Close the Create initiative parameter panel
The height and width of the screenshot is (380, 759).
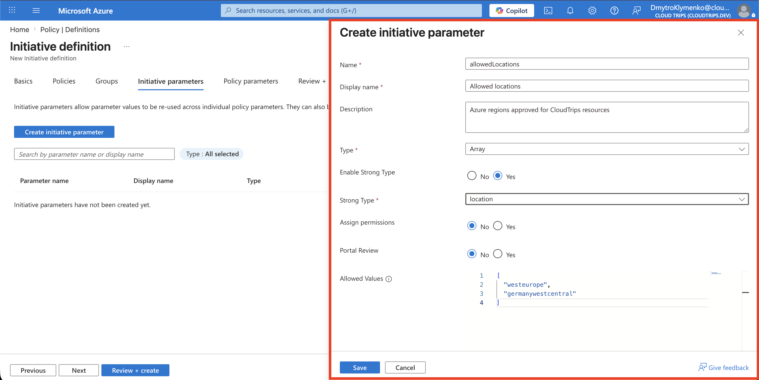(x=741, y=33)
